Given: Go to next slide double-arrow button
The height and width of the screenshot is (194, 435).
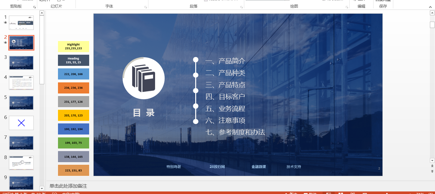Looking at the screenshot, I should click(432, 171).
